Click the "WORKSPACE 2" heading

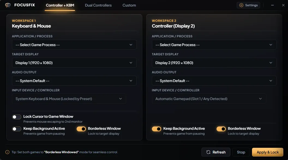click(164, 21)
